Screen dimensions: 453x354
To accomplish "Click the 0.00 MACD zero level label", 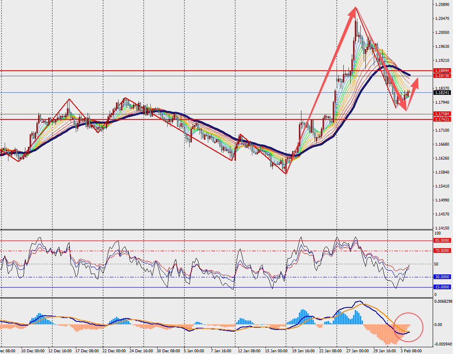I will tap(439, 325).
